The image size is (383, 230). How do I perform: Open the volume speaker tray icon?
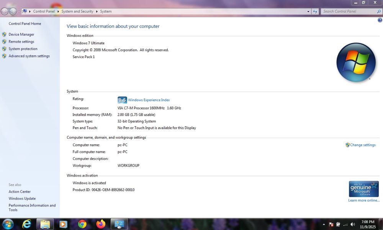(353, 224)
